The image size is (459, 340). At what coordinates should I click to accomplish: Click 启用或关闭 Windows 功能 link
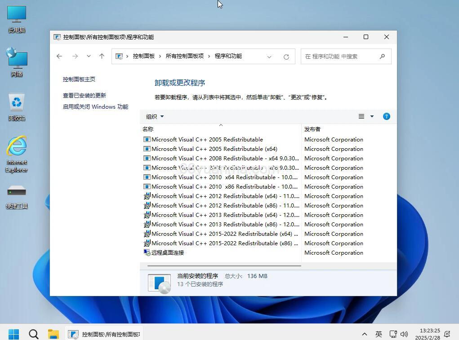95,106
